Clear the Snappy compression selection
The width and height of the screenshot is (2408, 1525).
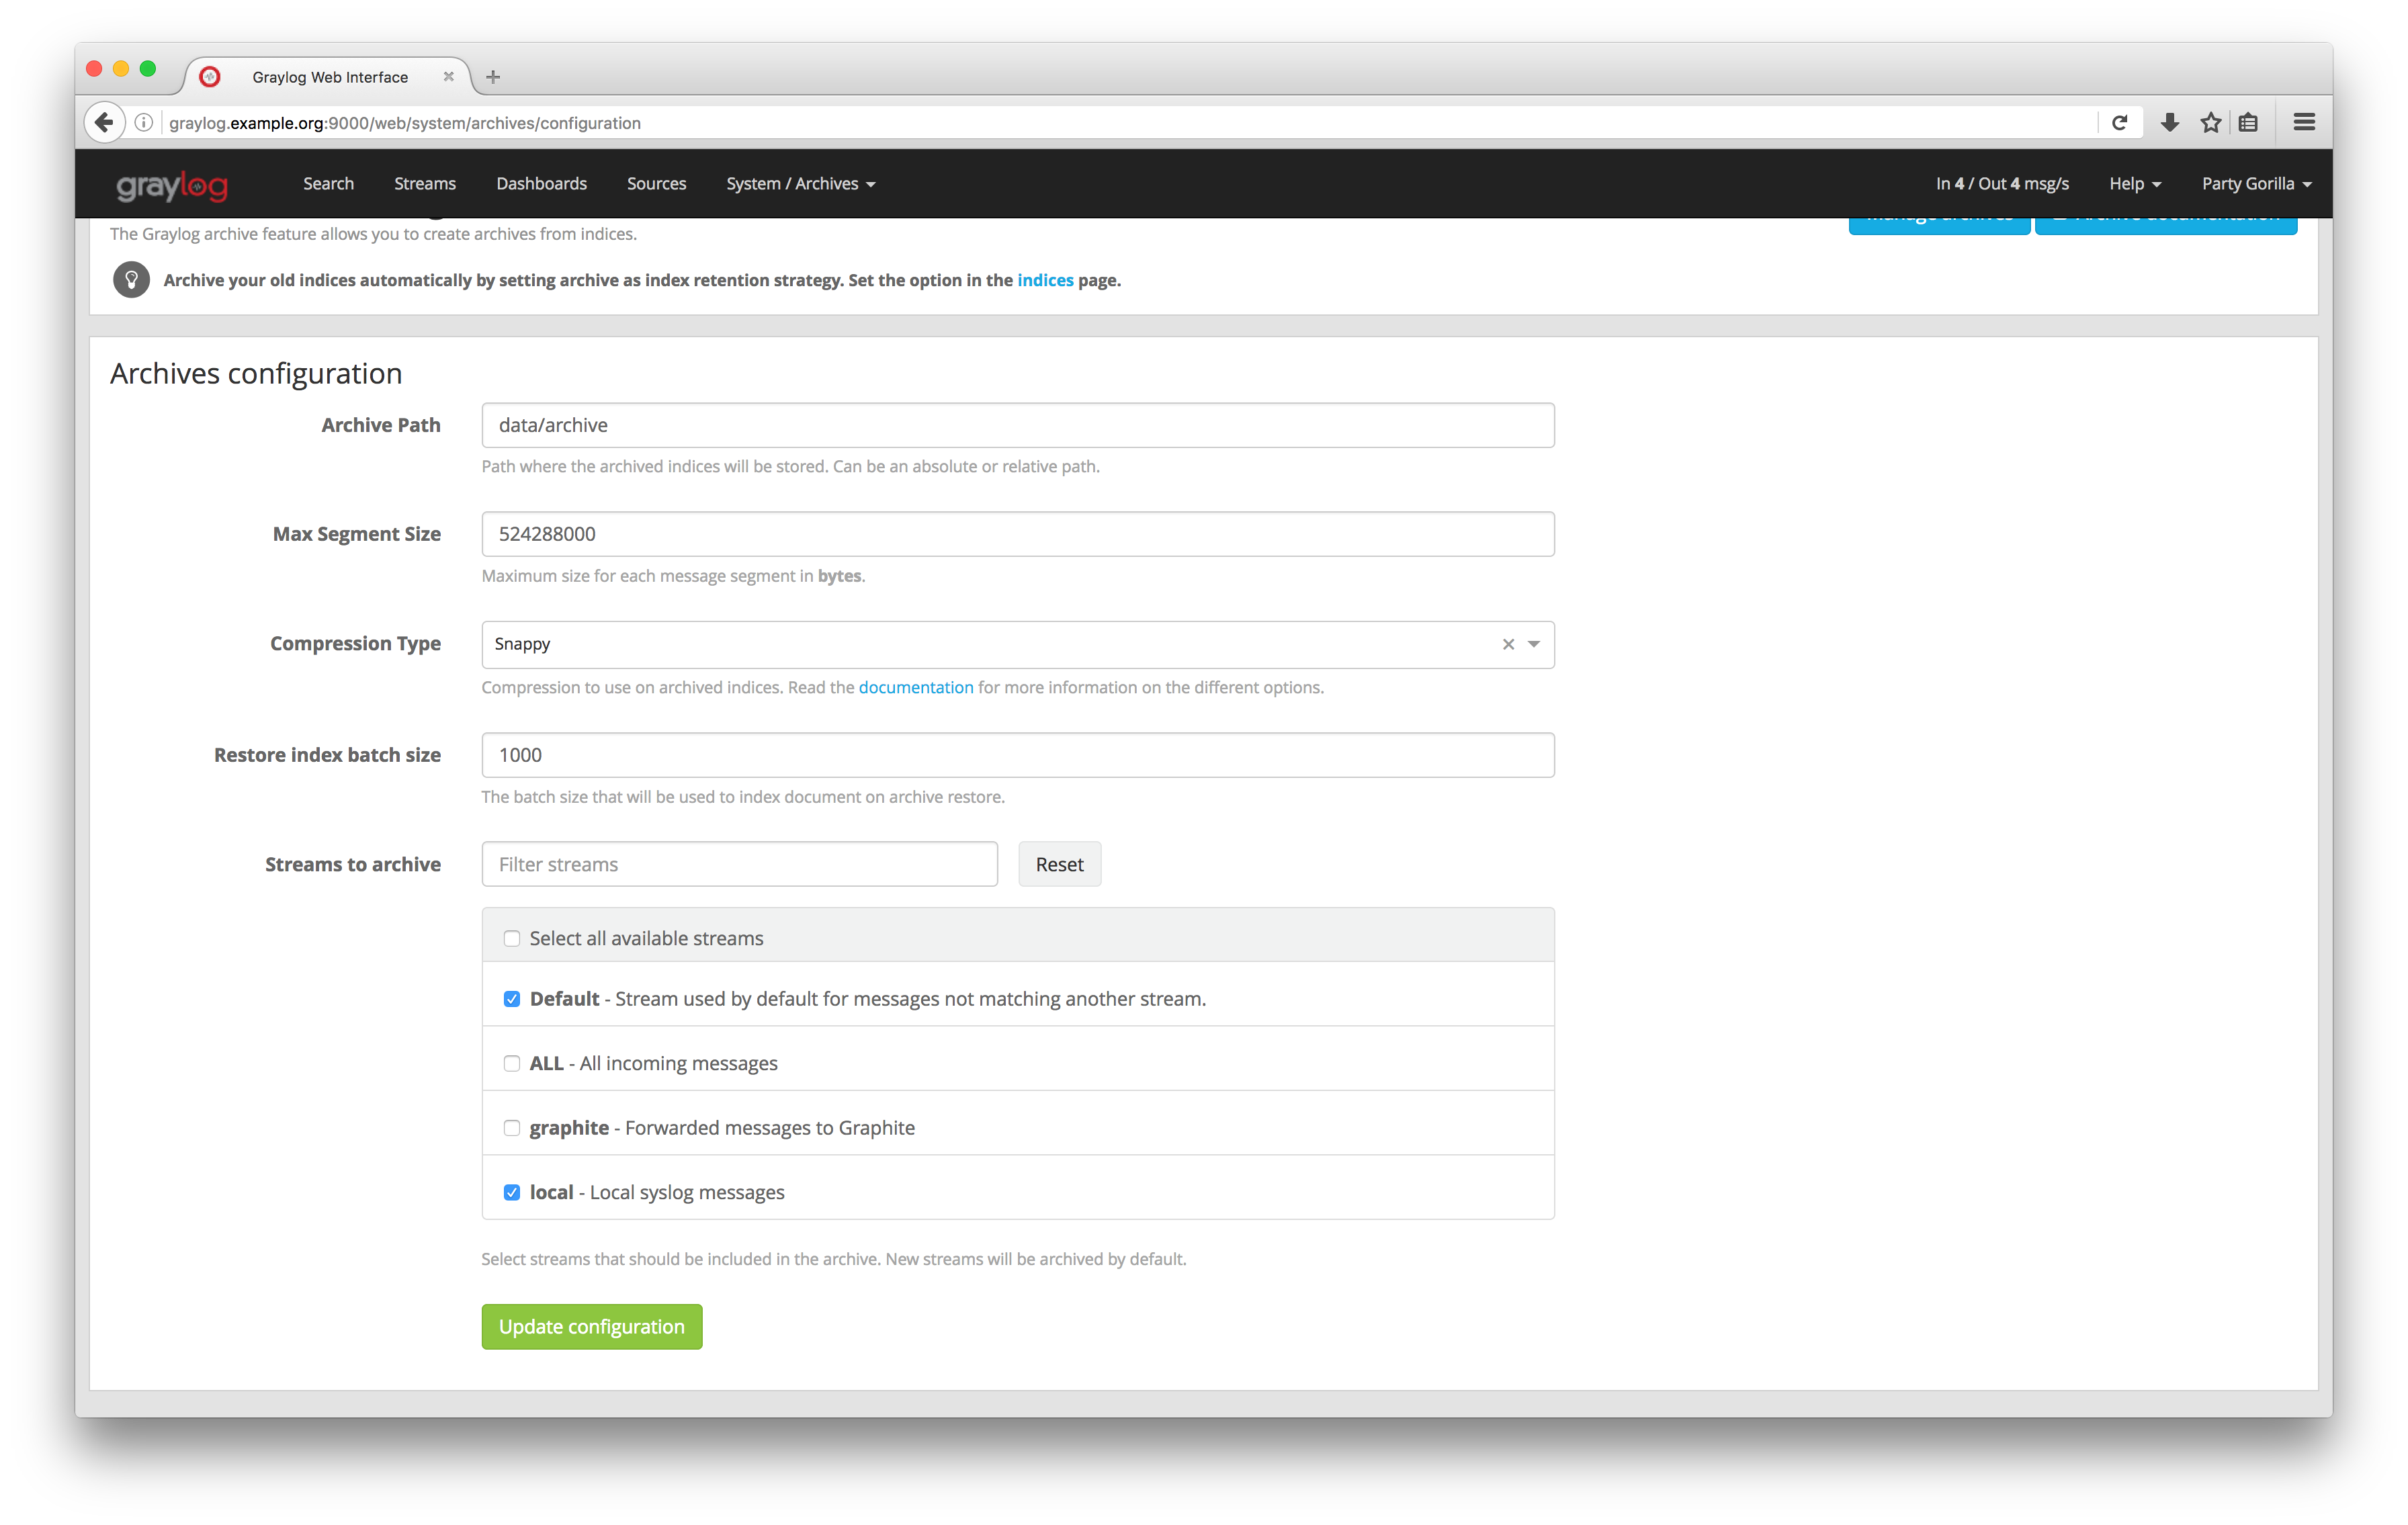coord(1507,645)
